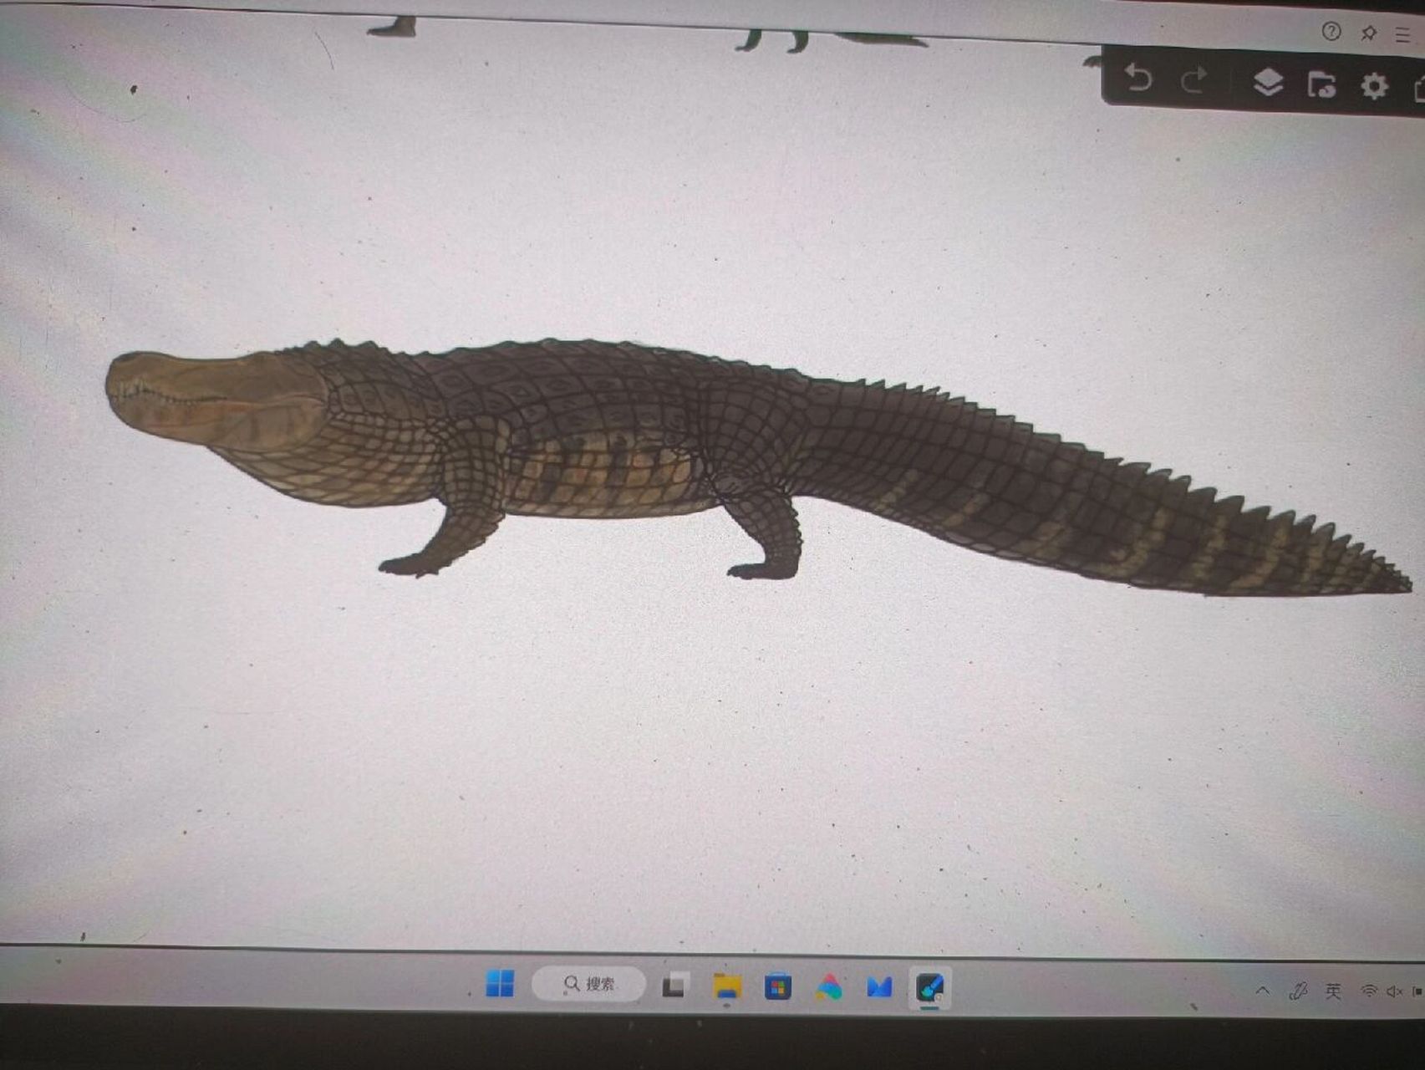The width and height of the screenshot is (1425, 1070).
Task: Click the undo arrow in the dark toolbar
Action: [1137, 79]
